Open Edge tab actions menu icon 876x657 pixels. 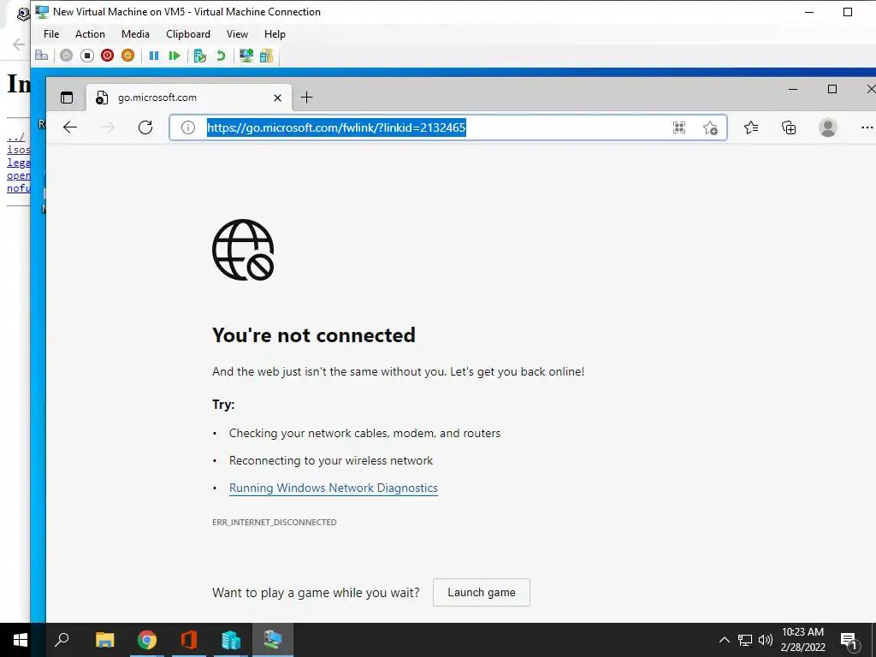(67, 98)
